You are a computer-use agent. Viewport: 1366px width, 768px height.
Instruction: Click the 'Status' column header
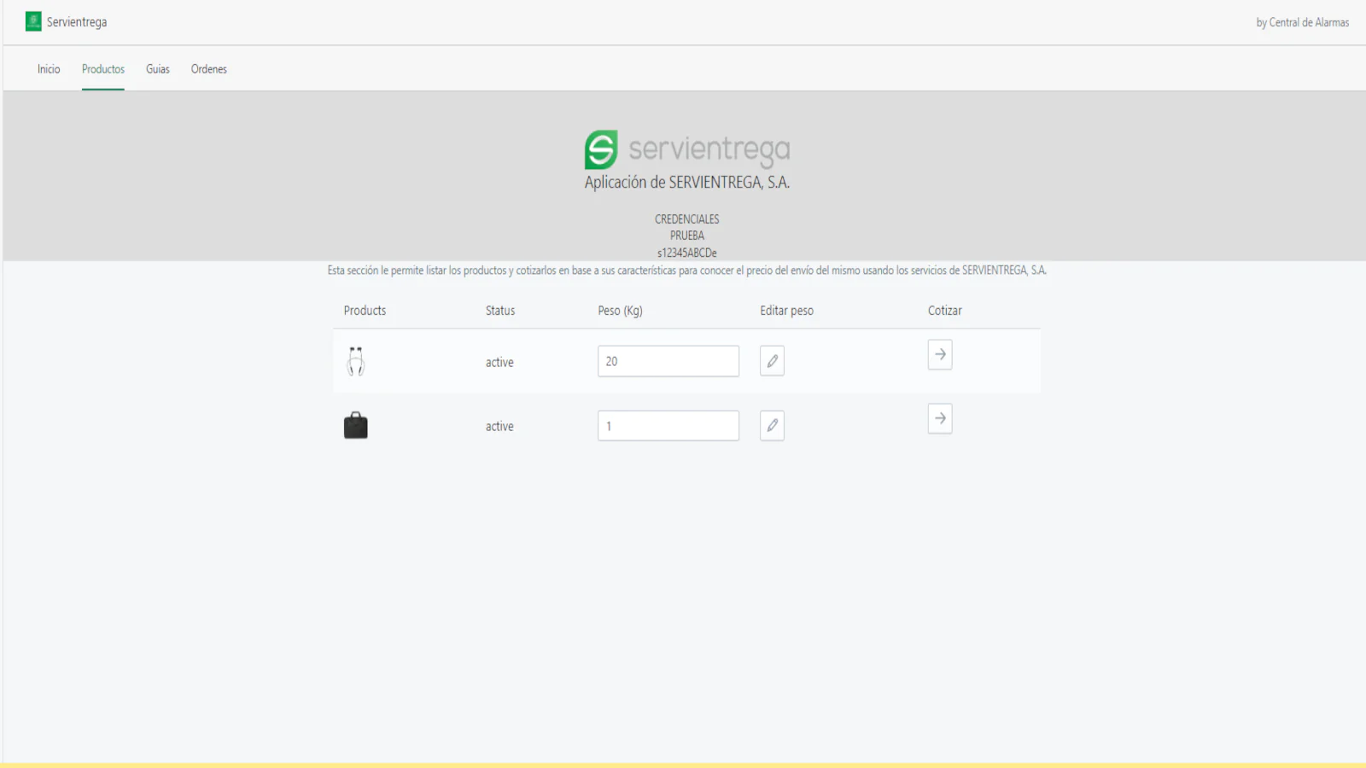tap(500, 311)
